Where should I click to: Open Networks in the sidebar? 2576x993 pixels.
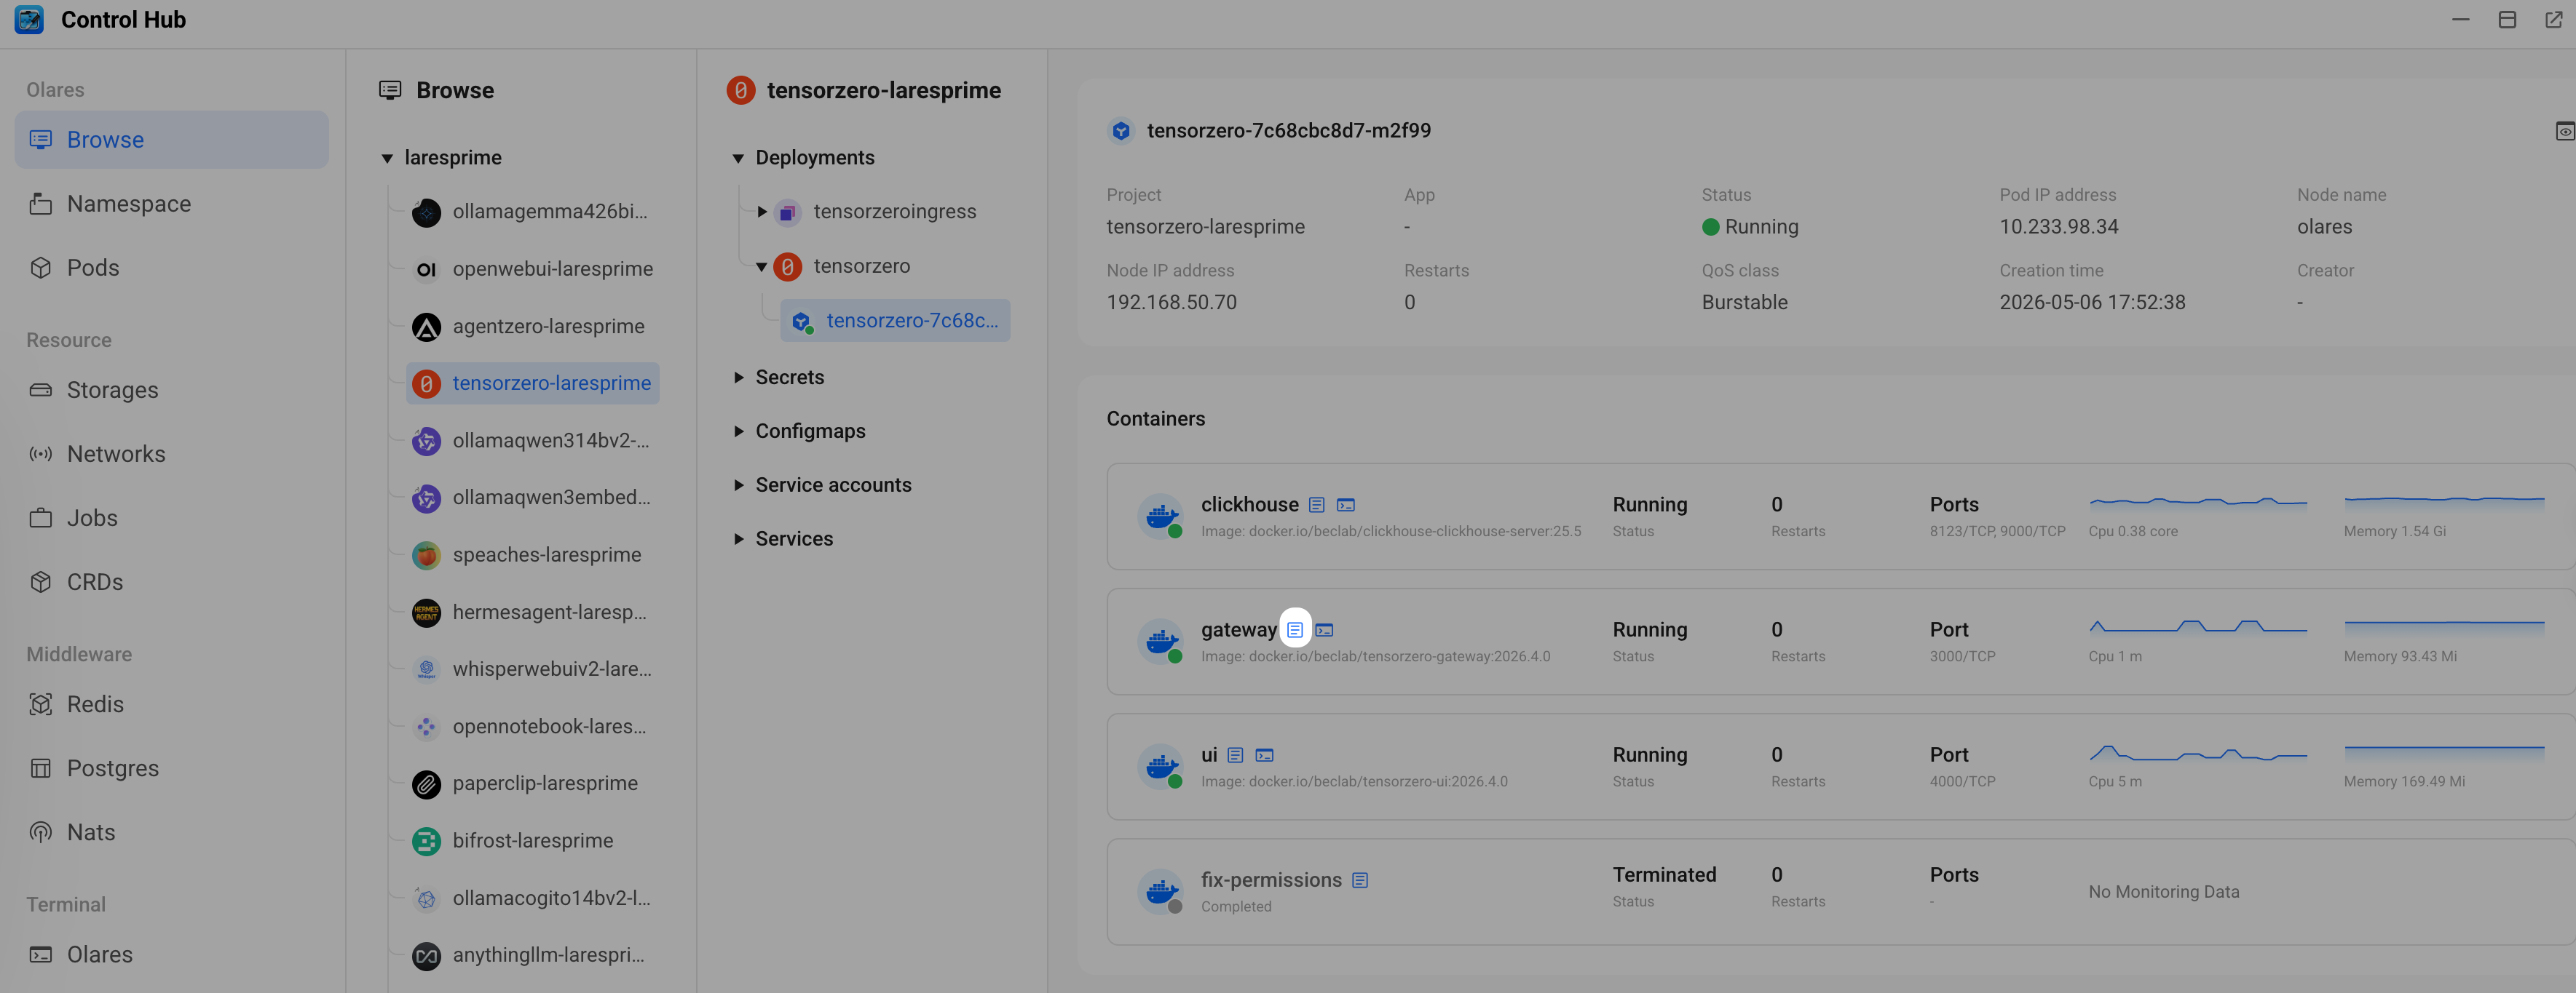click(171, 455)
